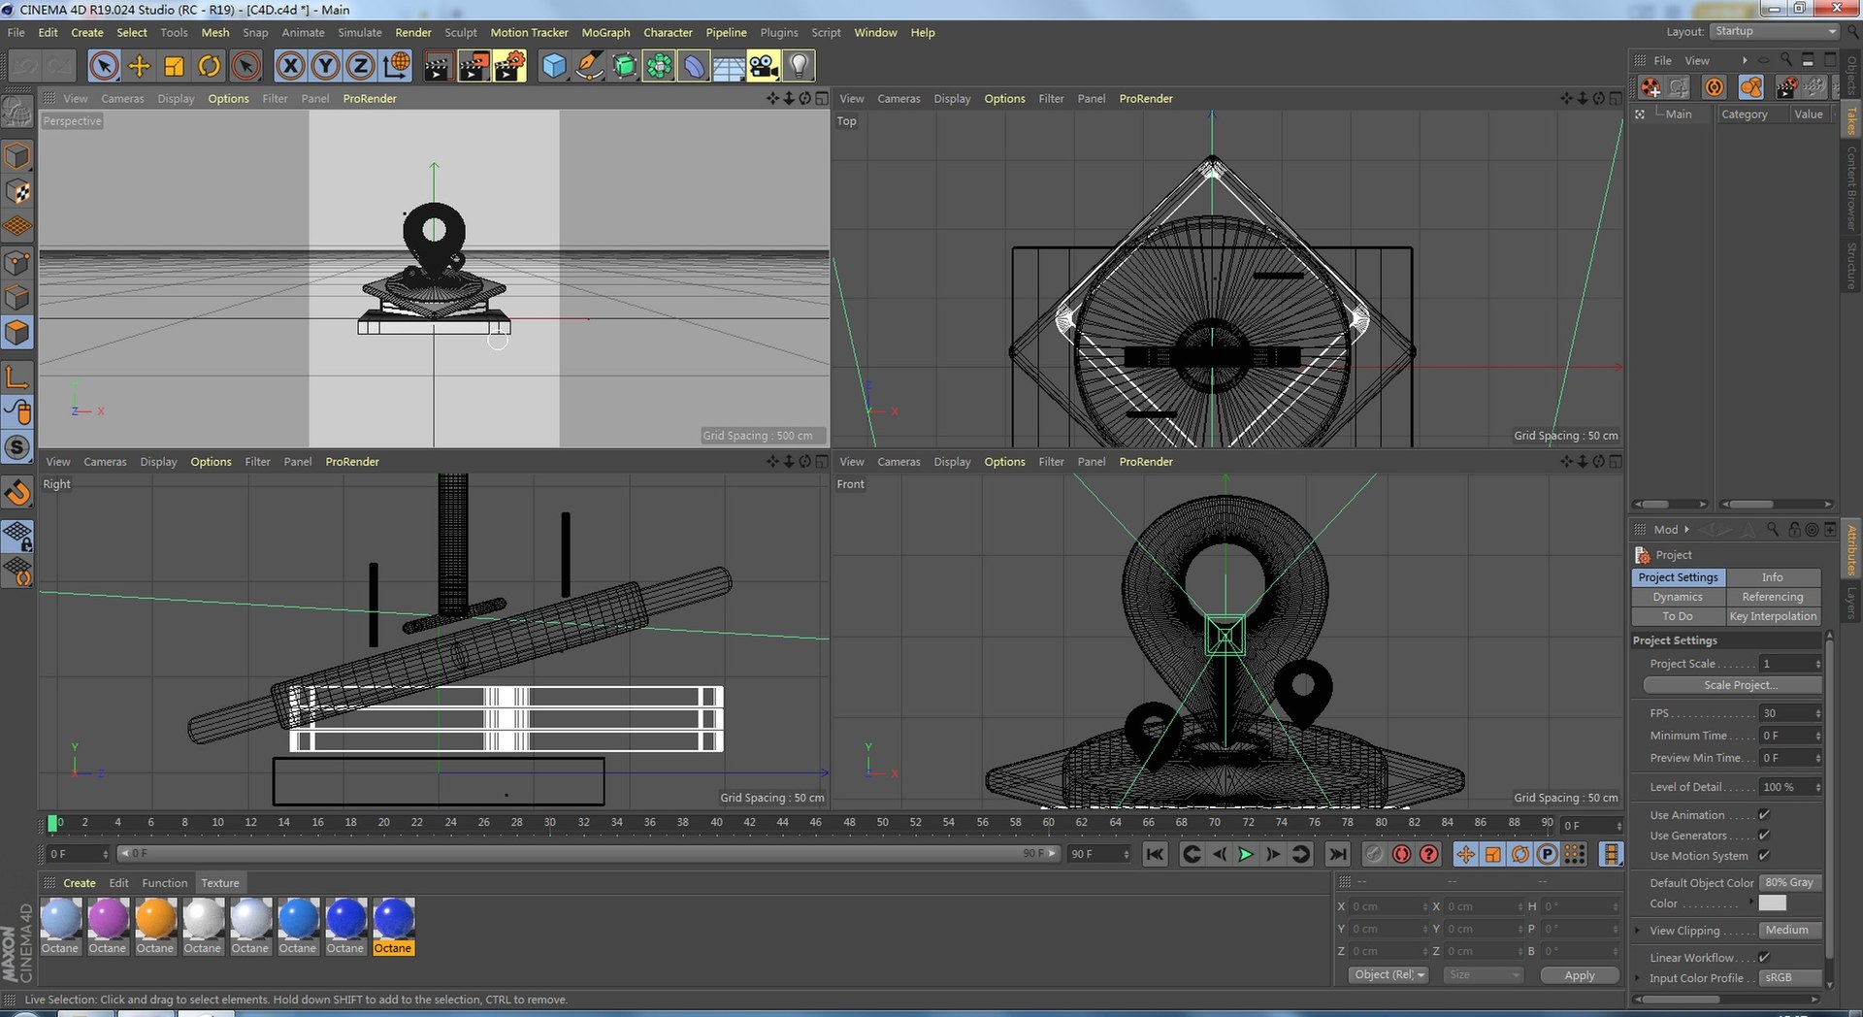Open Object (Rel) coordinate dropdown
Image resolution: width=1863 pixels, height=1017 pixels.
point(1389,975)
